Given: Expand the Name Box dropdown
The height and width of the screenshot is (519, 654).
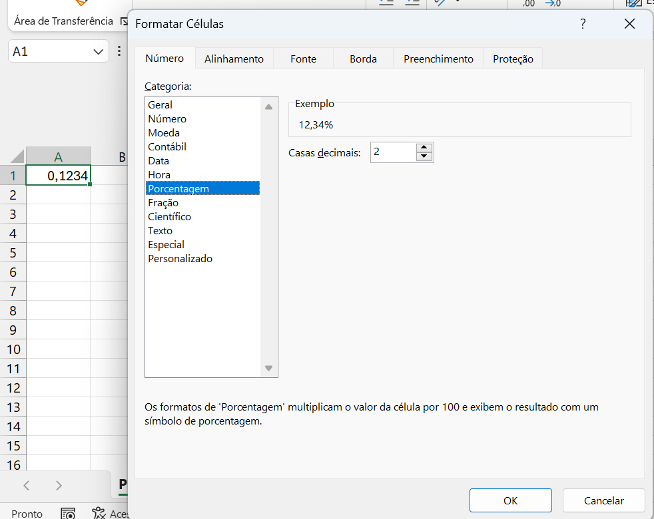Looking at the screenshot, I should tap(99, 52).
